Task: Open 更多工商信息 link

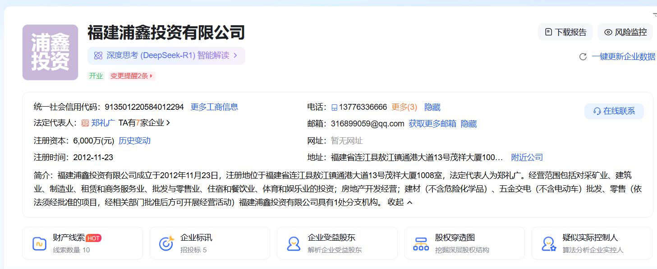Action: coord(214,107)
